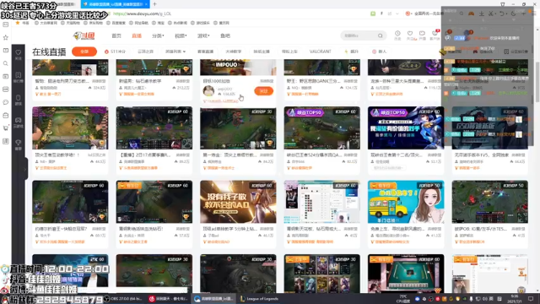Open the 顶尖王者互动教学 stream thumbnail
540x304 pixels.
(x=70, y=128)
